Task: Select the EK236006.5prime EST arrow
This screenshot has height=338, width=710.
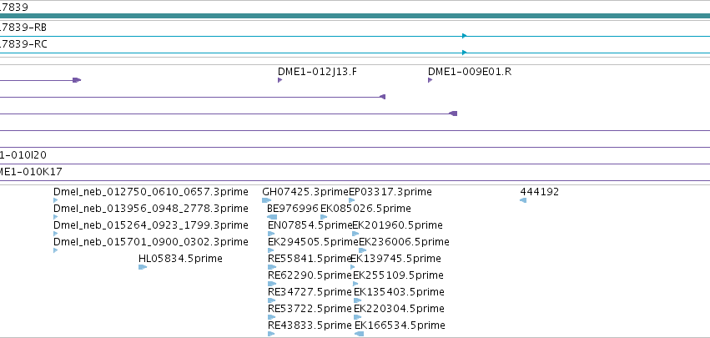Action: click(362, 250)
